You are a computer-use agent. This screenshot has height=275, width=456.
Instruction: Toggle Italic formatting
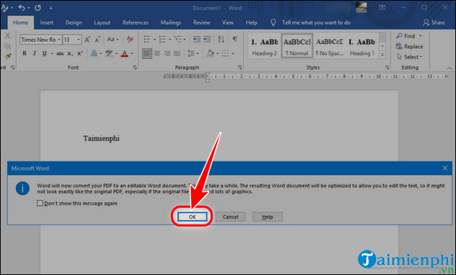[34, 54]
